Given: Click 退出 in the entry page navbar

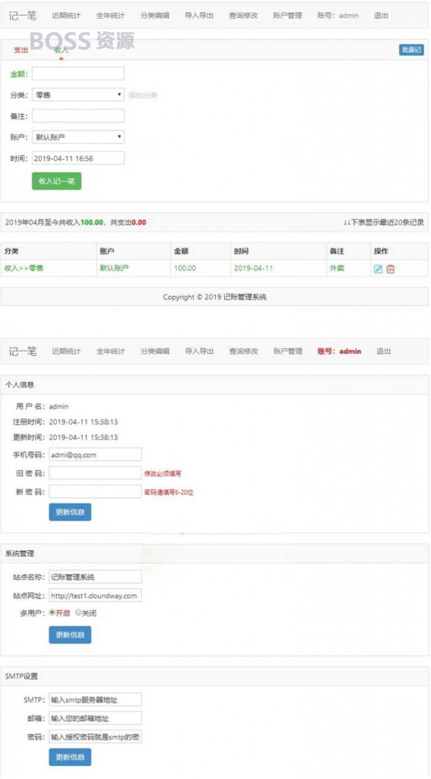Looking at the screenshot, I should 381,15.
